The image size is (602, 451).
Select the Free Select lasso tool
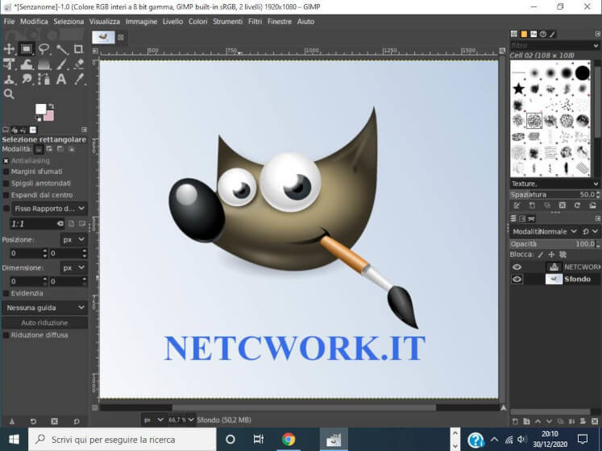pos(44,49)
